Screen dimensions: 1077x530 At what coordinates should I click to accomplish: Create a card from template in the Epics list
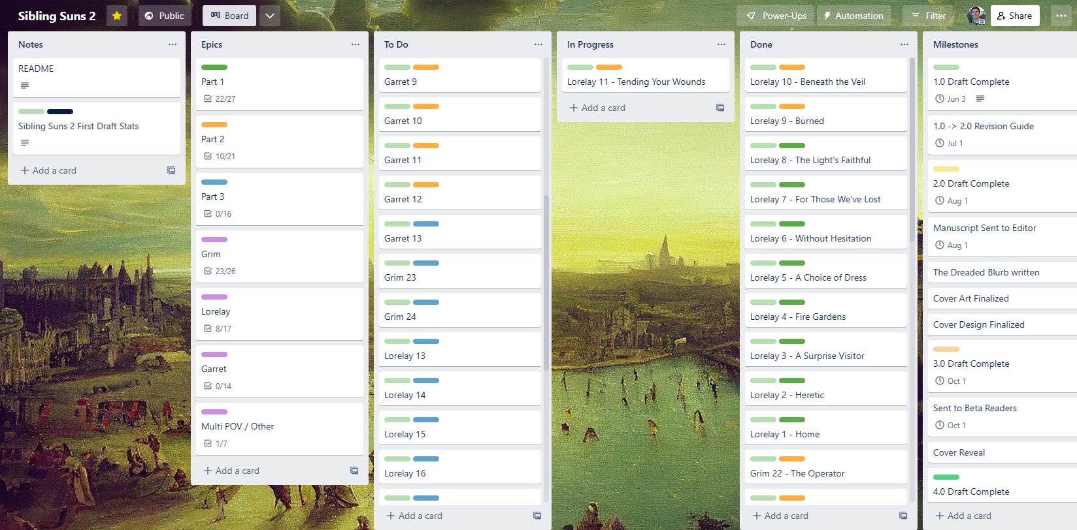(354, 471)
